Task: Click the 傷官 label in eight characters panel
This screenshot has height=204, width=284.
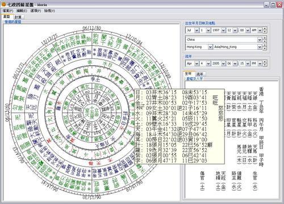Action: click(202, 176)
